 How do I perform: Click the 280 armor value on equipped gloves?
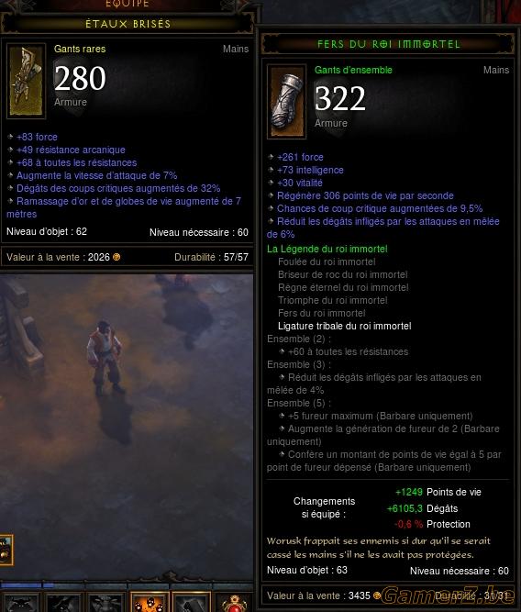click(80, 78)
